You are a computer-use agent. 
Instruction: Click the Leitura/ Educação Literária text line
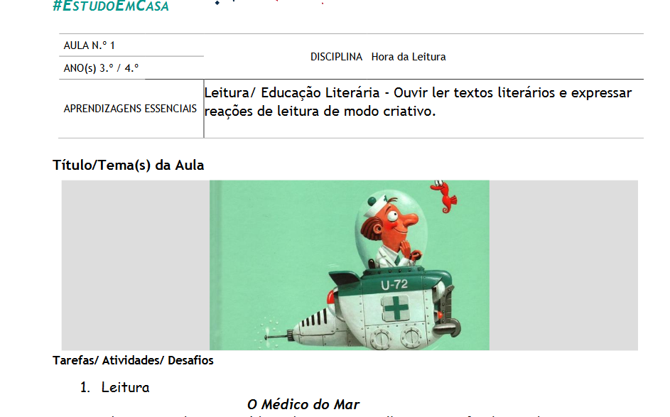coord(418,93)
